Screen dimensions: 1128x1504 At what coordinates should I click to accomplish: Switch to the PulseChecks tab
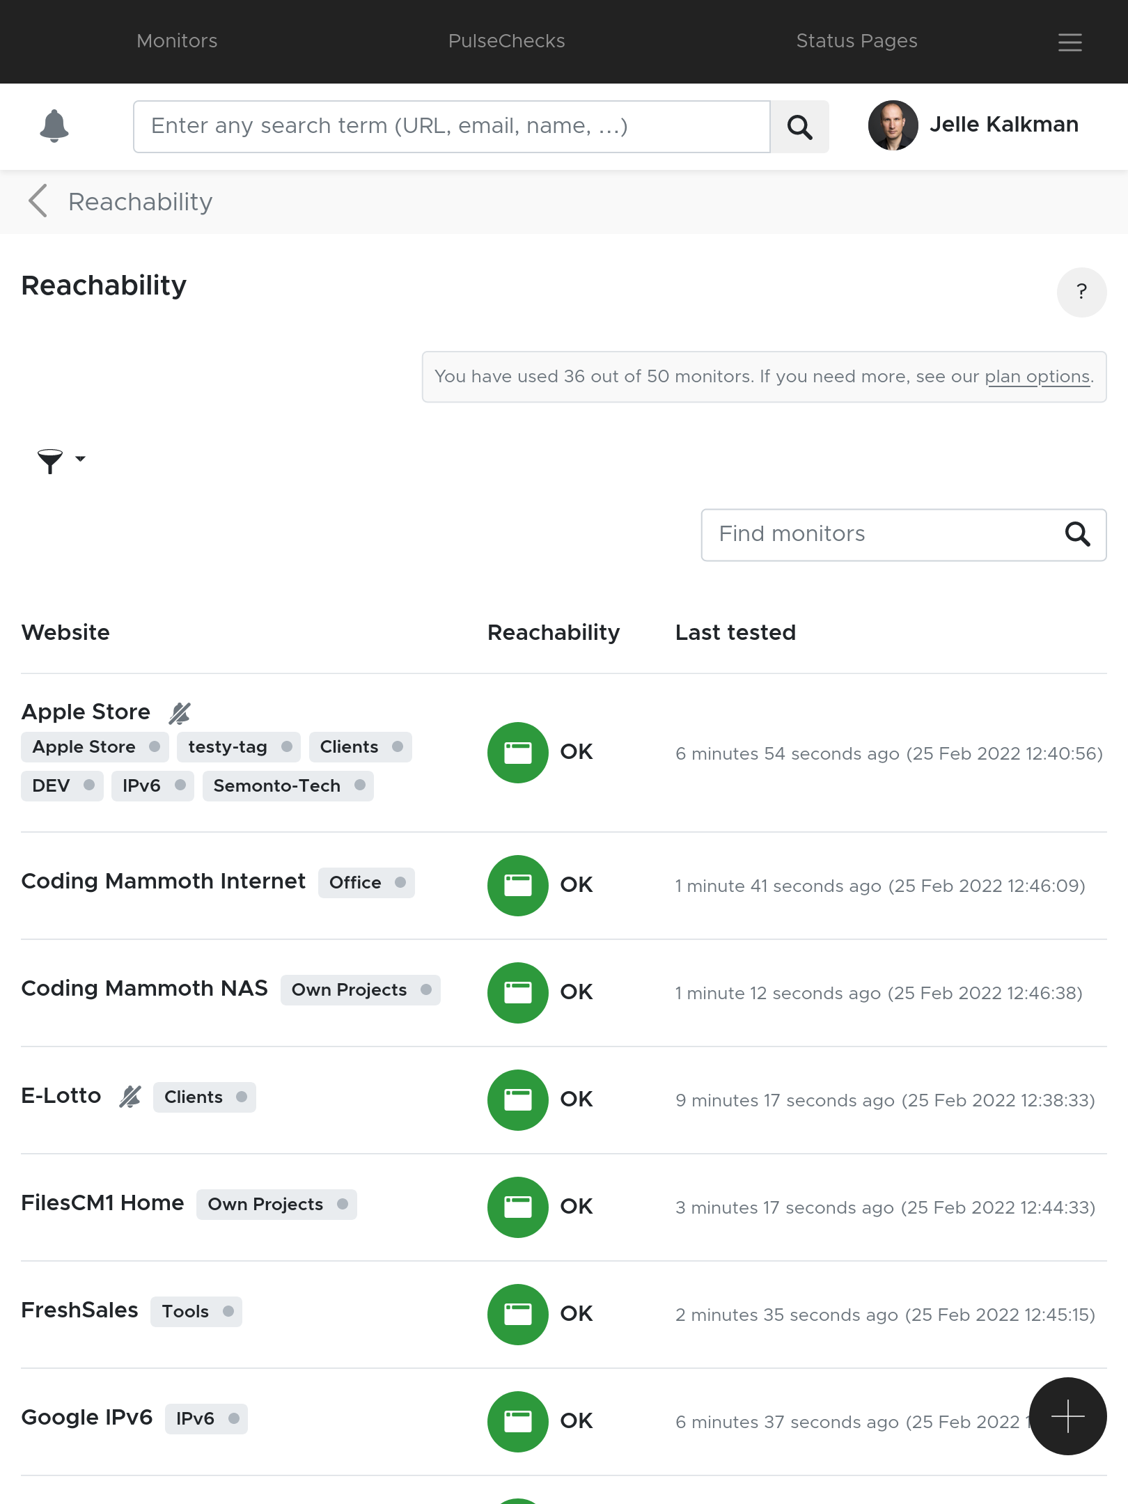(506, 41)
